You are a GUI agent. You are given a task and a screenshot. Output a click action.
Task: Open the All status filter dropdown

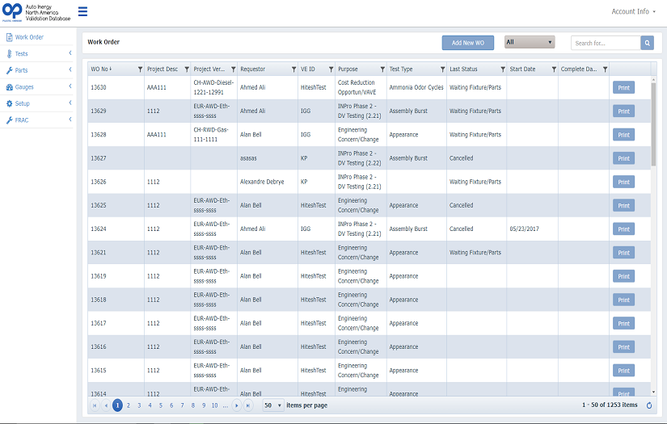(530, 42)
